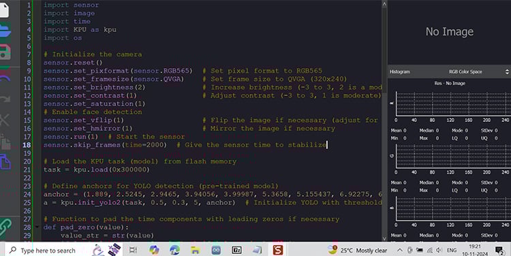Image resolution: width=511 pixels, height=256 pixels.
Task: Click the greyed-out Redo arrow
Action: (5, 99)
